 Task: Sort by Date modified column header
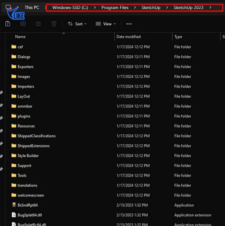coord(128,37)
